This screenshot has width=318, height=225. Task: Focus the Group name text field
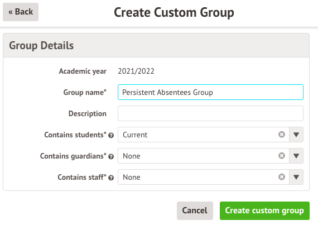(210, 92)
